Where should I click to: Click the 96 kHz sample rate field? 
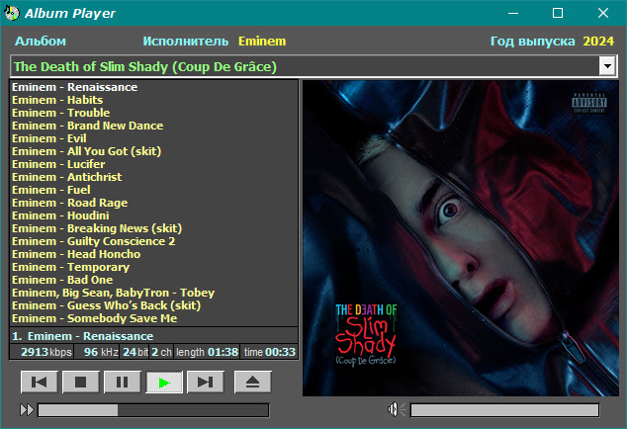tap(96, 352)
